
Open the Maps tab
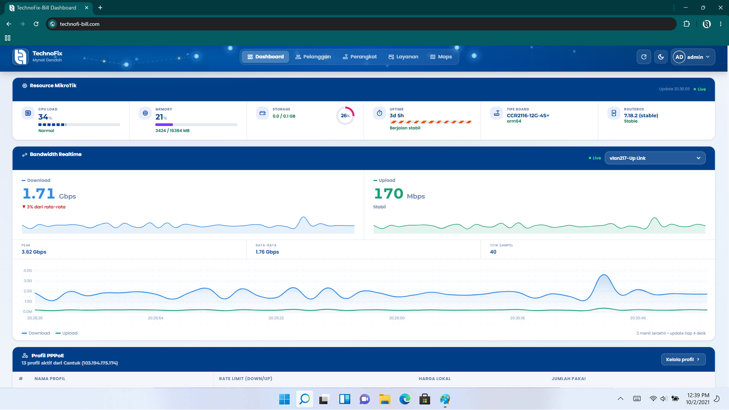[x=441, y=57]
